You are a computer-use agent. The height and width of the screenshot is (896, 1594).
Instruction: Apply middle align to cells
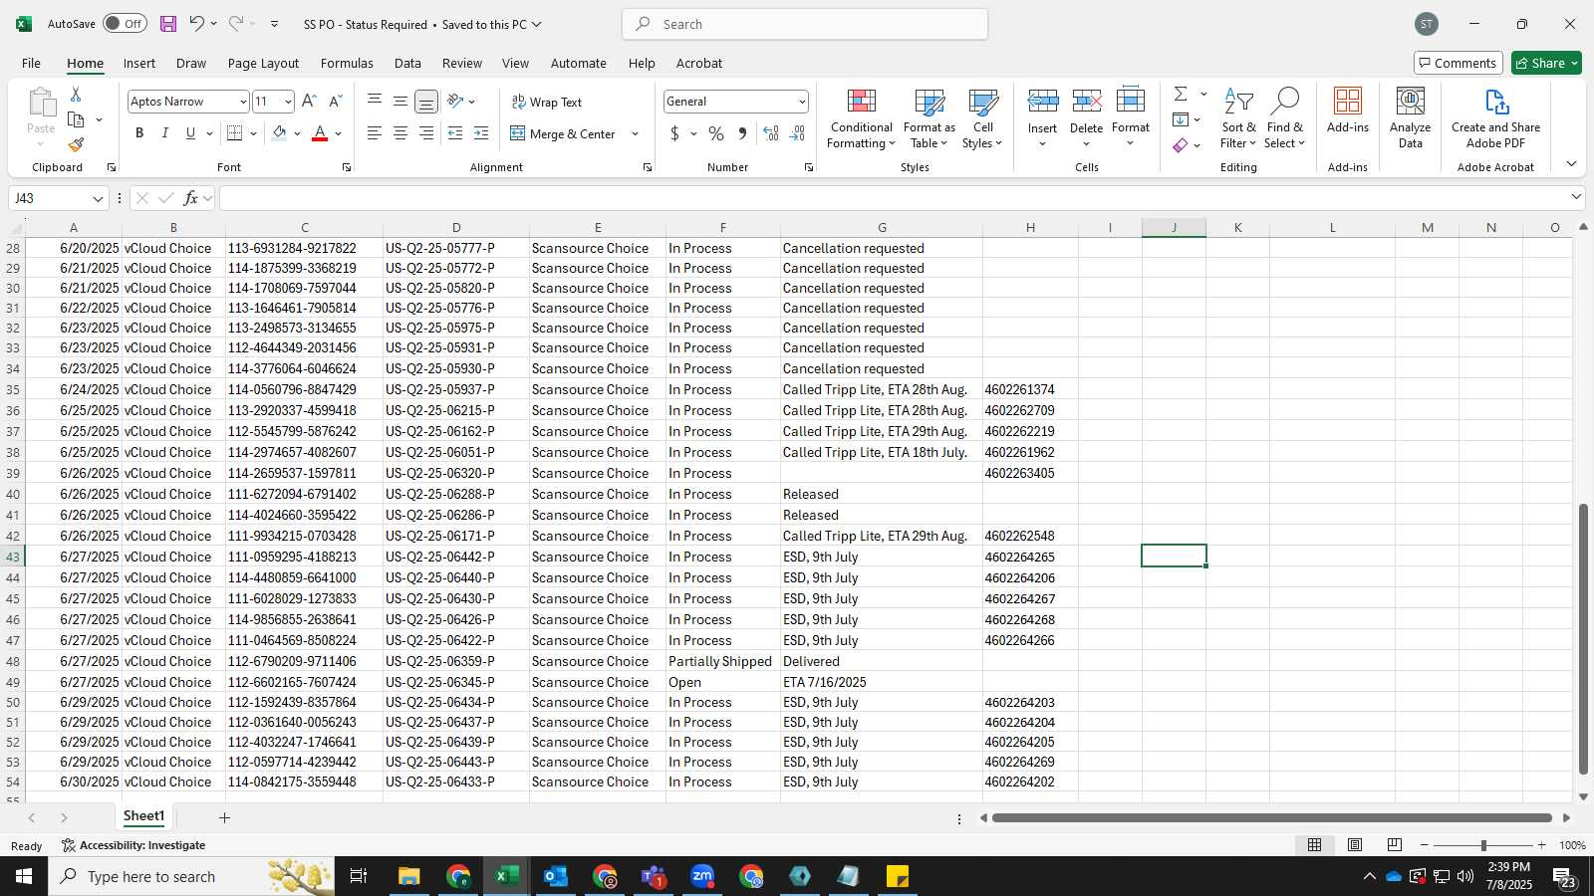(x=400, y=102)
